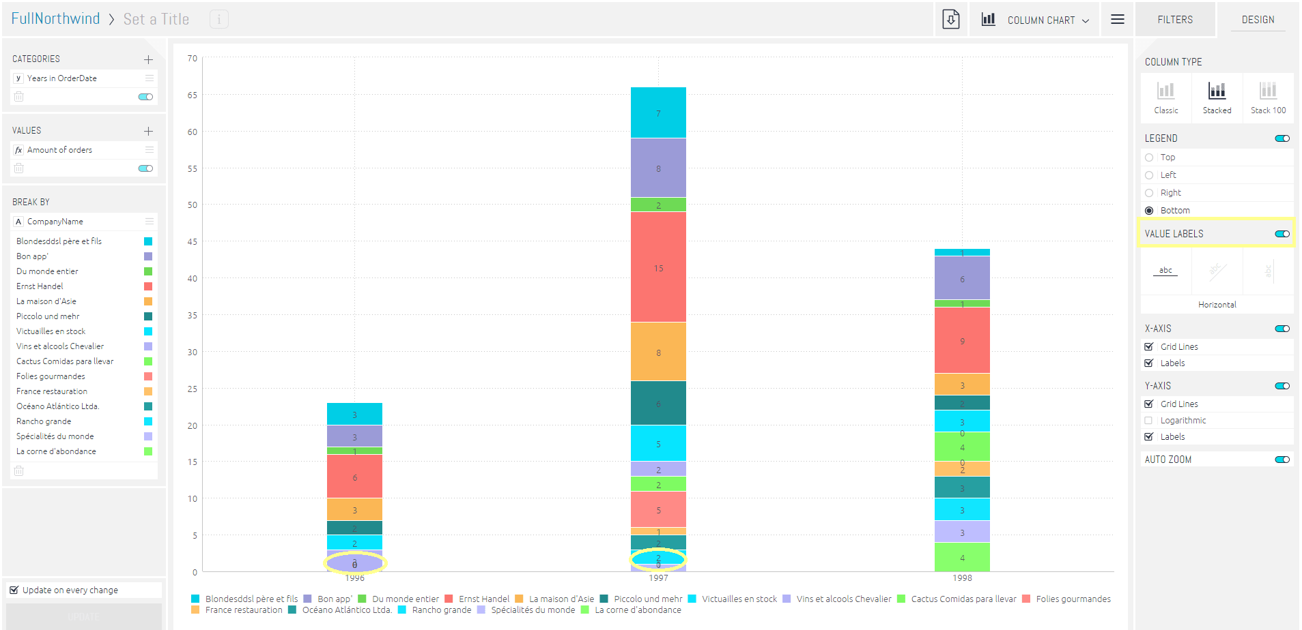Viewport: 1302px width, 630px height.
Task: Choose horizontal abc value label orientation
Action: [1165, 271]
